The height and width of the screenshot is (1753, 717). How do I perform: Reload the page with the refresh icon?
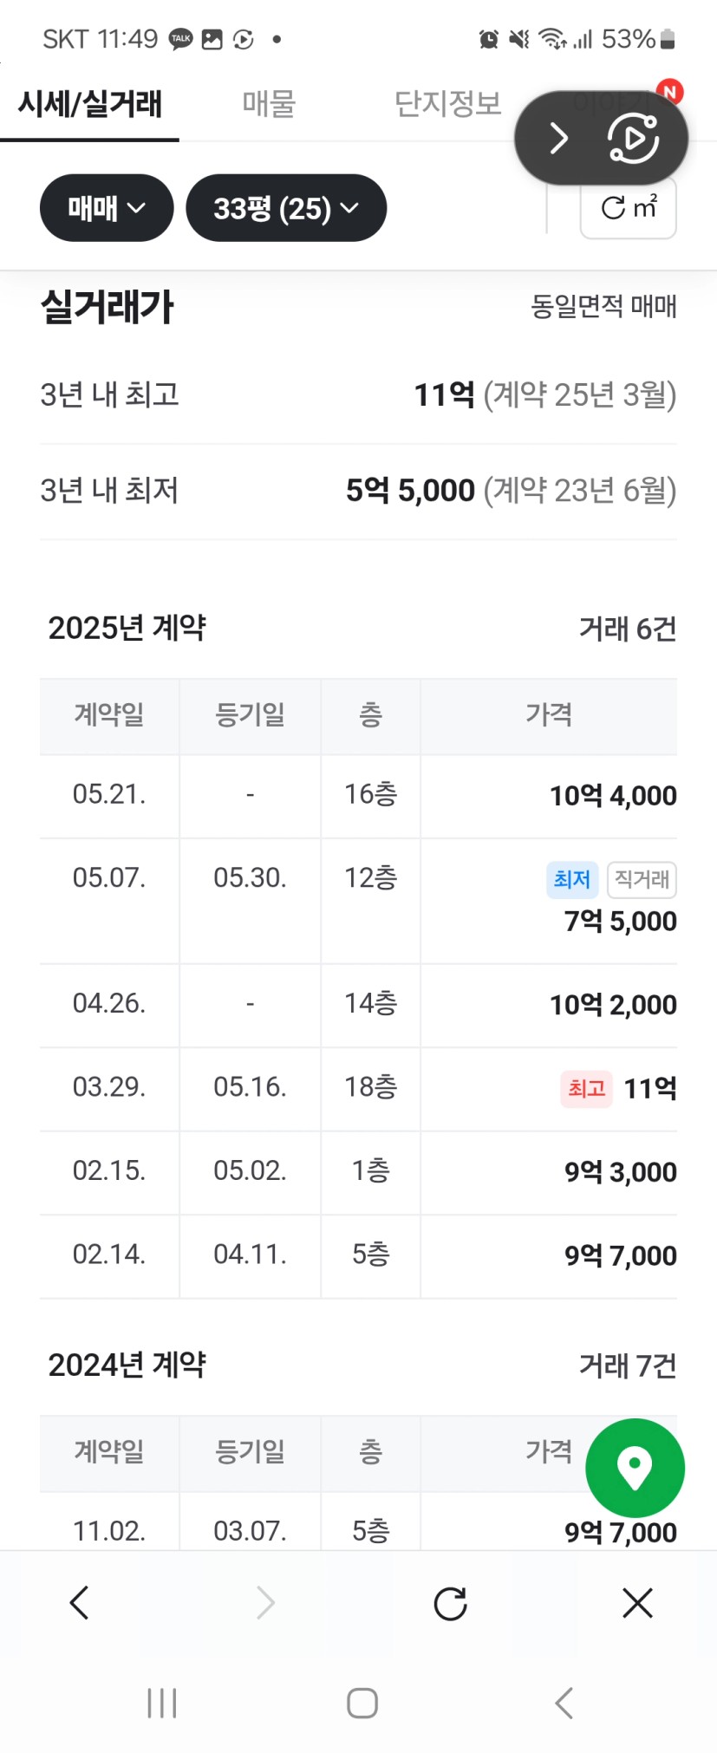(x=450, y=1604)
